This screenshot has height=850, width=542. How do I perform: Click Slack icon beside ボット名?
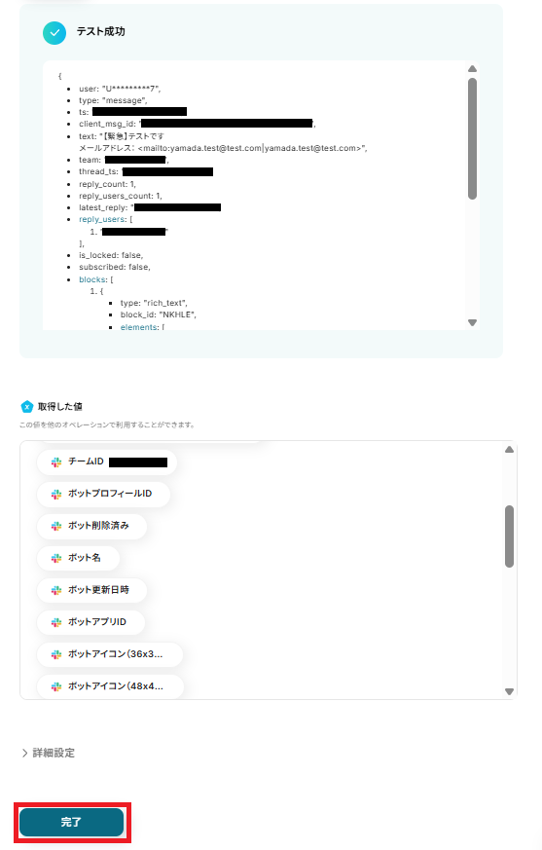click(56, 558)
